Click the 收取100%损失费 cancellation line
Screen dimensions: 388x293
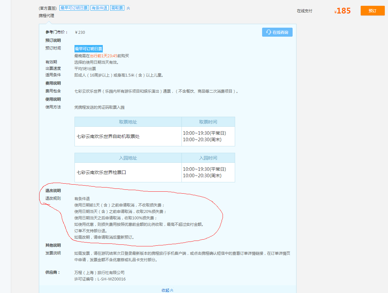tap(116, 218)
